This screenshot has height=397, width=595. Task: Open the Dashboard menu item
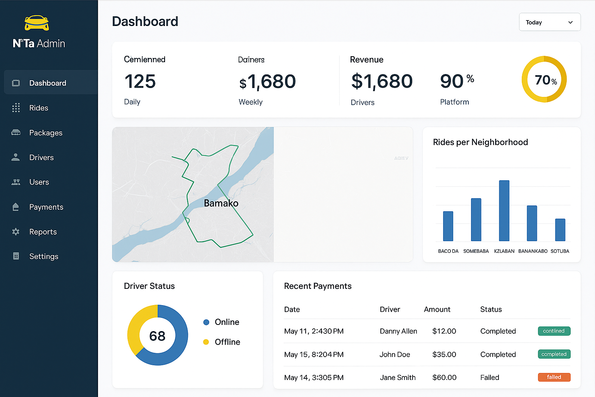tap(51, 82)
